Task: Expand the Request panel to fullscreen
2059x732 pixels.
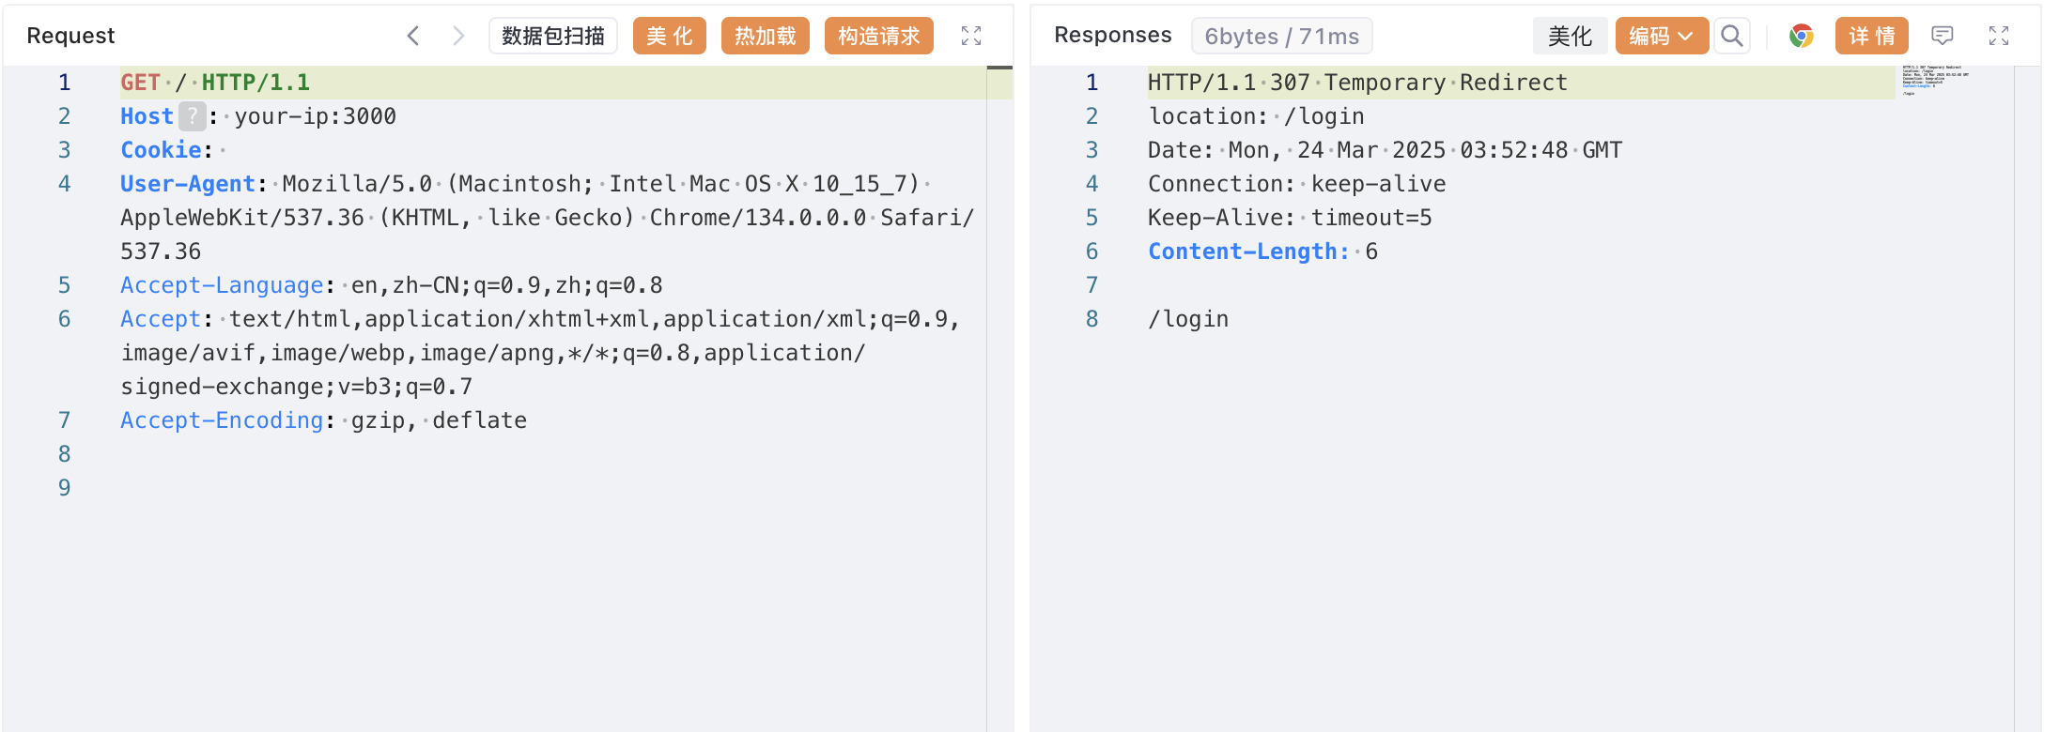Action: (x=970, y=36)
